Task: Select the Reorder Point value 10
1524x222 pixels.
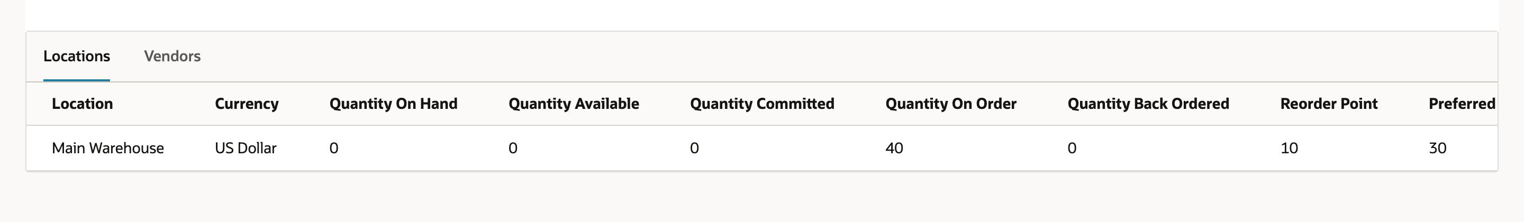Action: (1289, 148)
